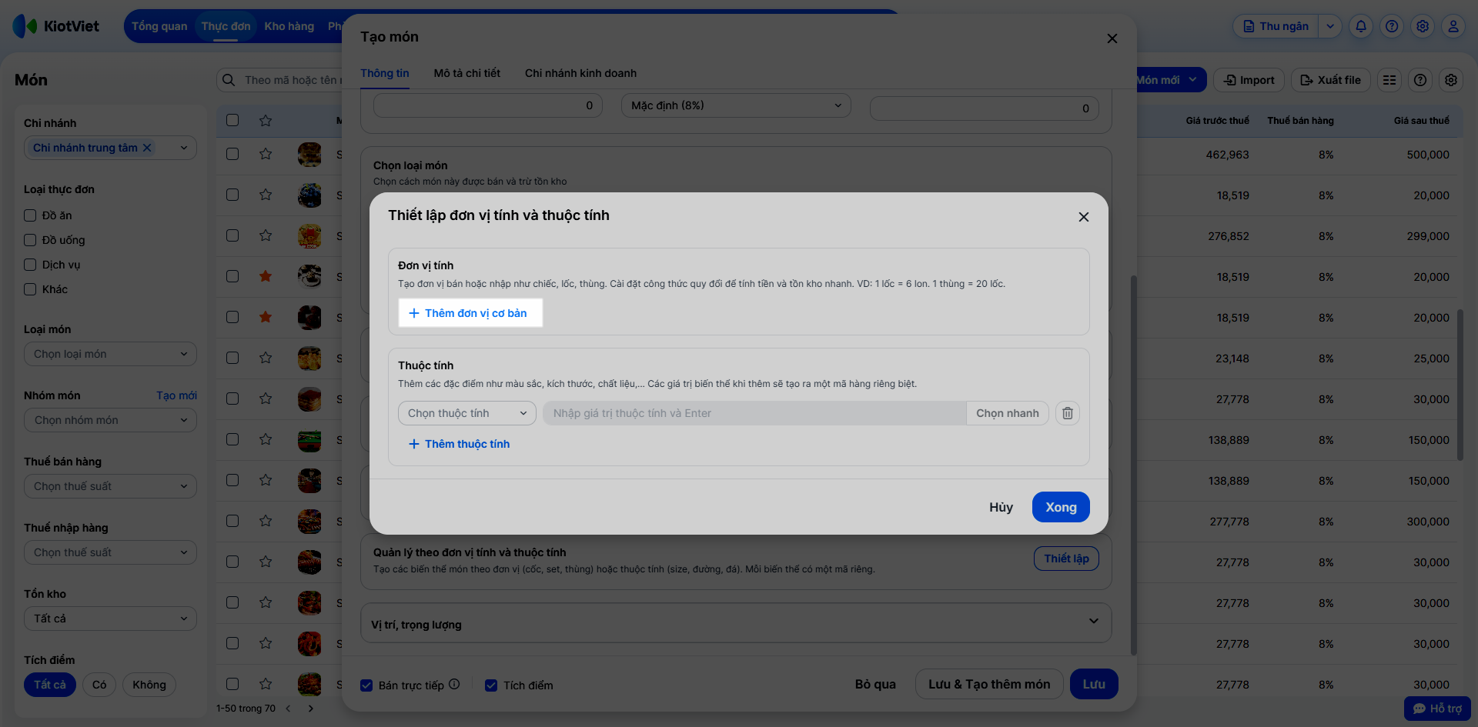Click the Tạo món dialog scrollbar
This screenshot has height=727, width=1478.
pyautogui.click(x=1133, y=462)
